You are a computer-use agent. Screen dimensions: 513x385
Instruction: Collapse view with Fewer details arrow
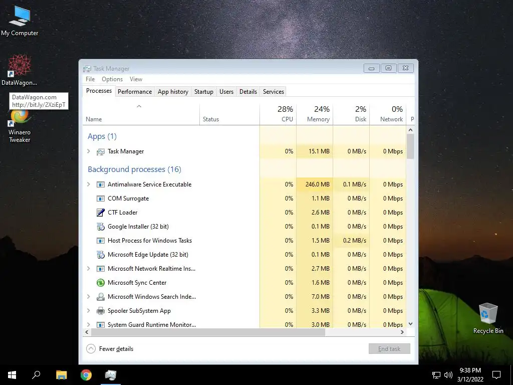91,349
